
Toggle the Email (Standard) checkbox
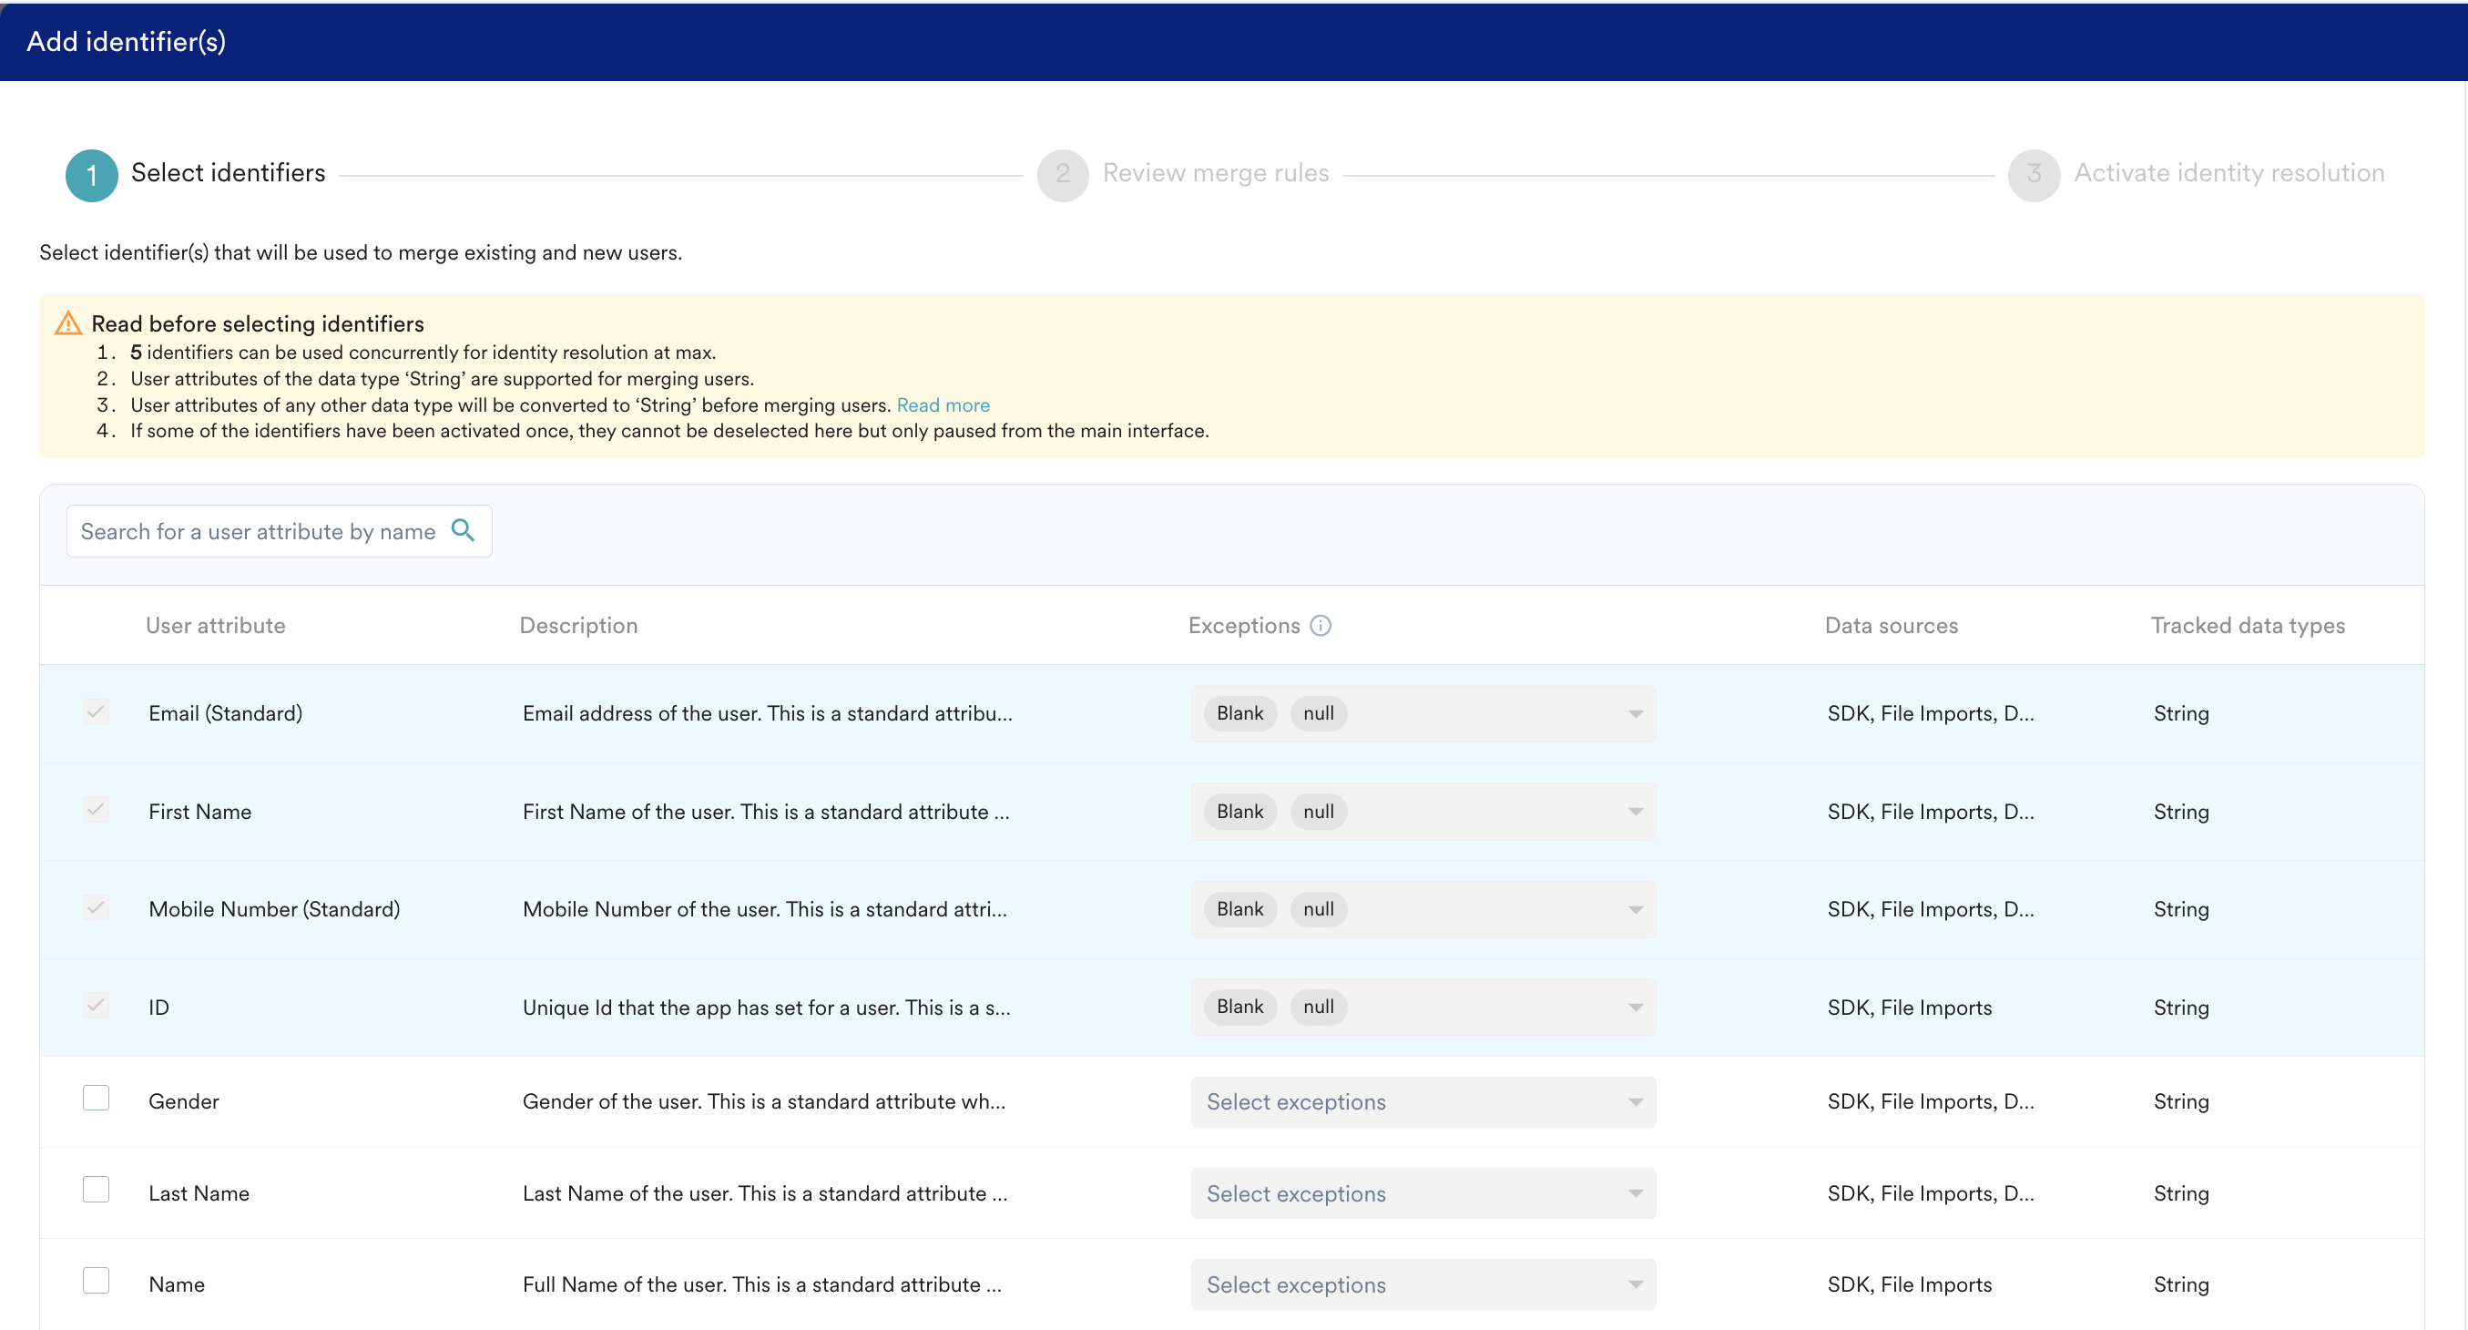click(96, 712)
